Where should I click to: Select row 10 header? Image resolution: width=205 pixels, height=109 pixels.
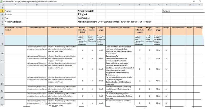[2, 53]
